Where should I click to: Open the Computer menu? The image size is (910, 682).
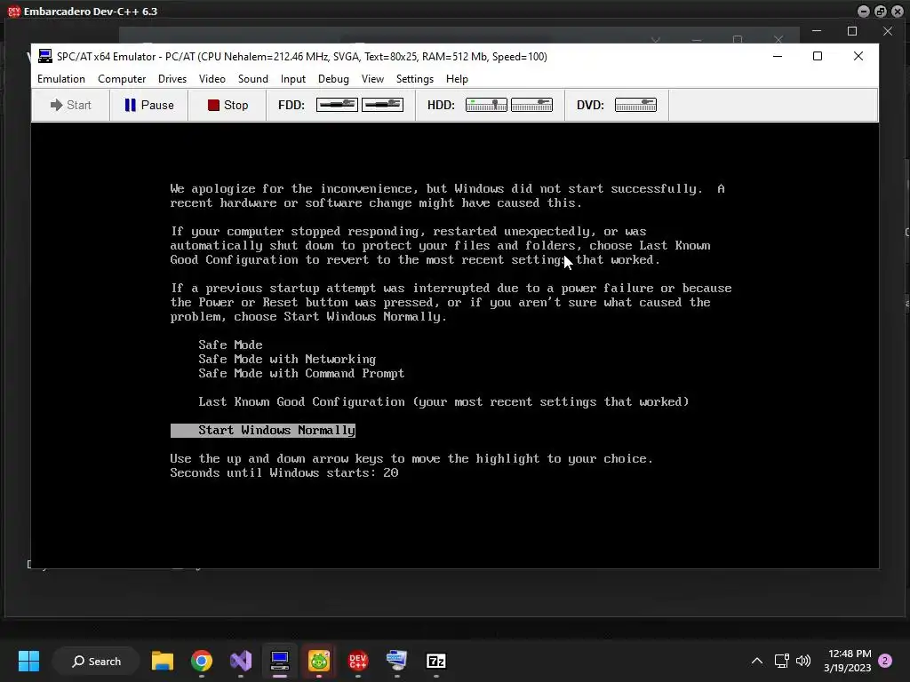121,79
